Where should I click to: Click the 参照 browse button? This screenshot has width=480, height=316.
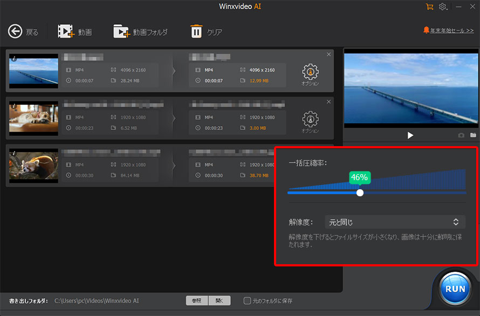(x=197, y=301)
